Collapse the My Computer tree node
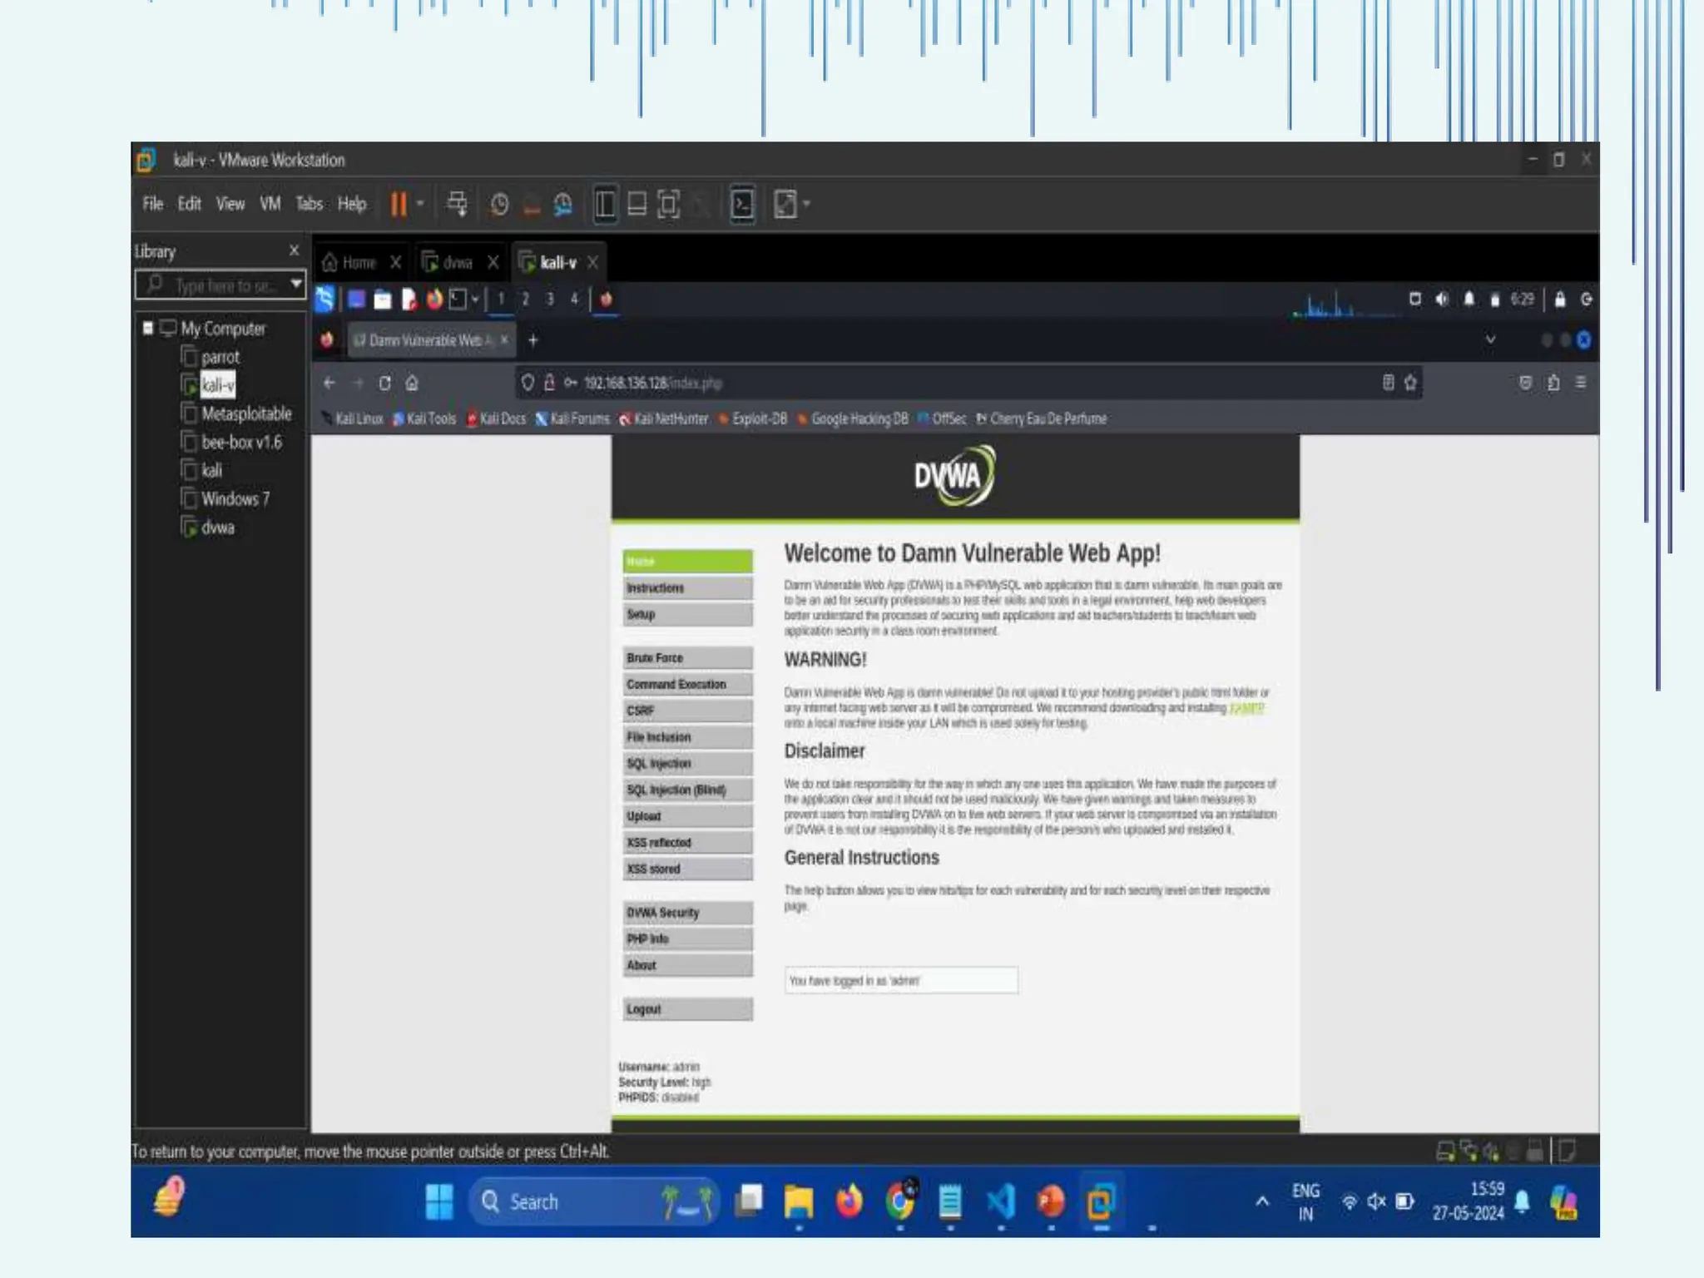The width and height of the screenshot is (1704, 1278). (148, 328)
